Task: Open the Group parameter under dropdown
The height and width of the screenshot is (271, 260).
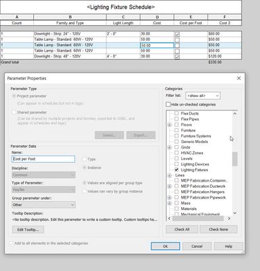Action: [x=43, y=205]
